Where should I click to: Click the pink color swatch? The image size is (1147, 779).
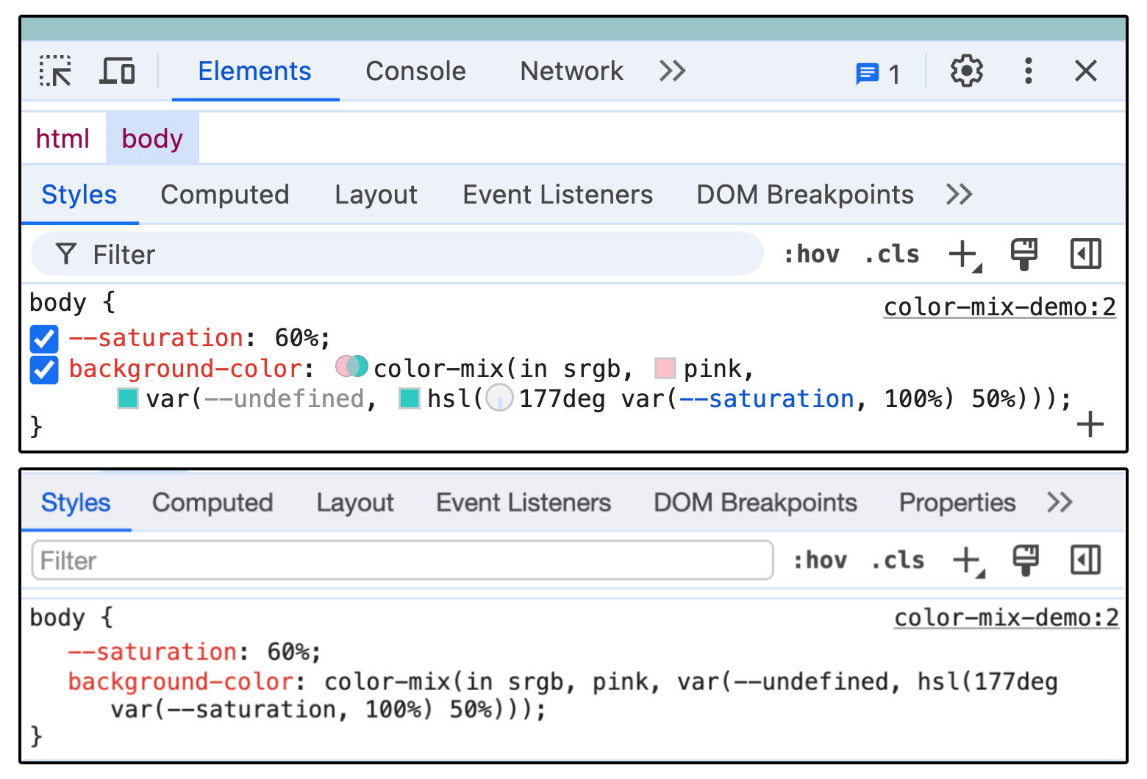[x=664, y=367]
